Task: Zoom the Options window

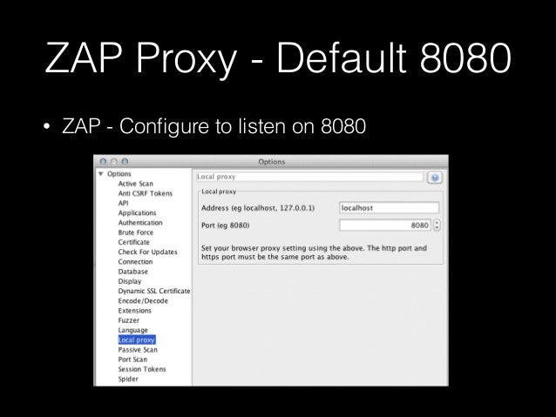Action: click(x=125, y=162)
